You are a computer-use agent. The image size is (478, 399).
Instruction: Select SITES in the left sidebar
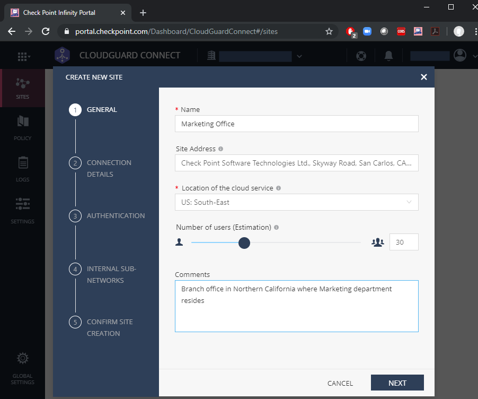(22, 88)
